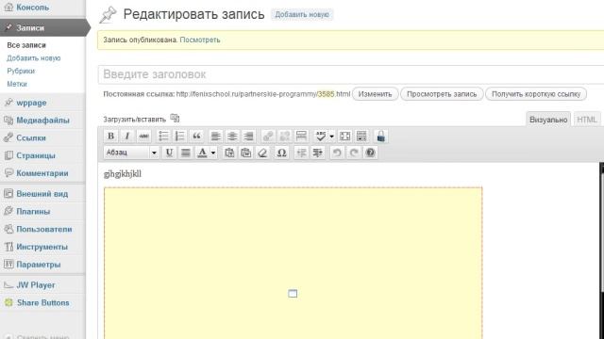Open the wppage sidebar menu
The image size is (604, 339).
[x=31, y=103]
